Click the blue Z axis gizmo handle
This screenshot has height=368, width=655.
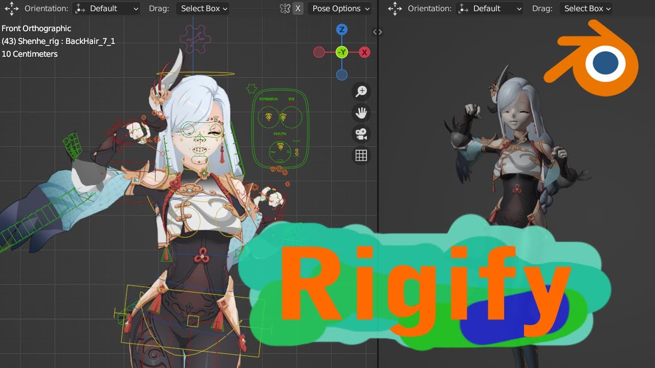coord(342,30)
